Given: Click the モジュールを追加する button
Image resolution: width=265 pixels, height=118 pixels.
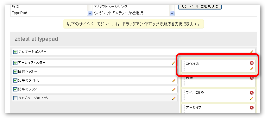Looking at the screenshot, I should 200,6.
